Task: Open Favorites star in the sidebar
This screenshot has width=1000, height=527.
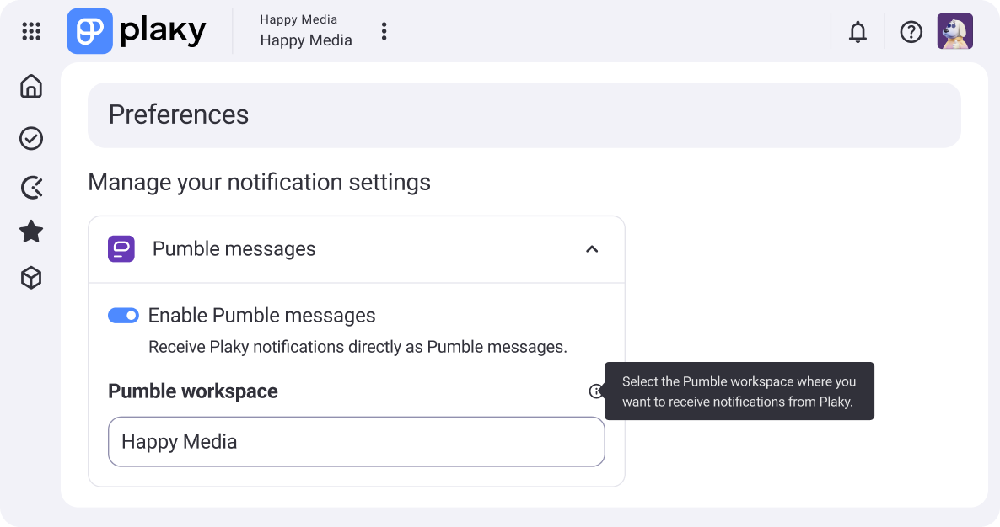Action: [31, 231]
